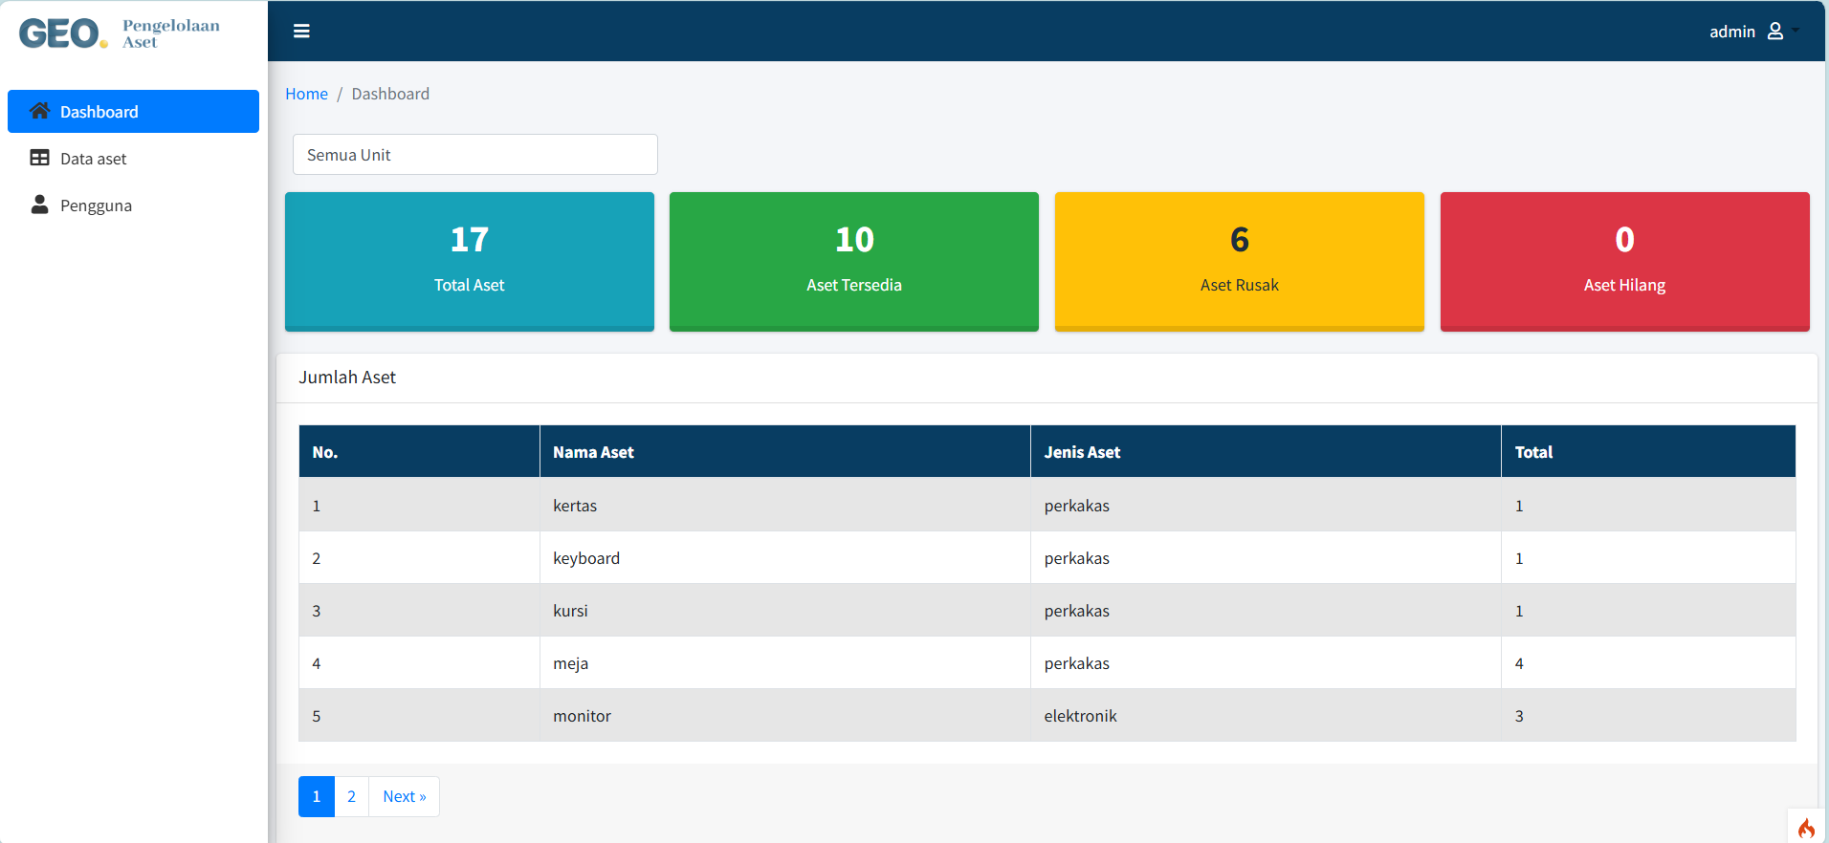This screenshot has height=843, width=1829.
Task: Go to pagination page 2
Action: tap(351, 796)
